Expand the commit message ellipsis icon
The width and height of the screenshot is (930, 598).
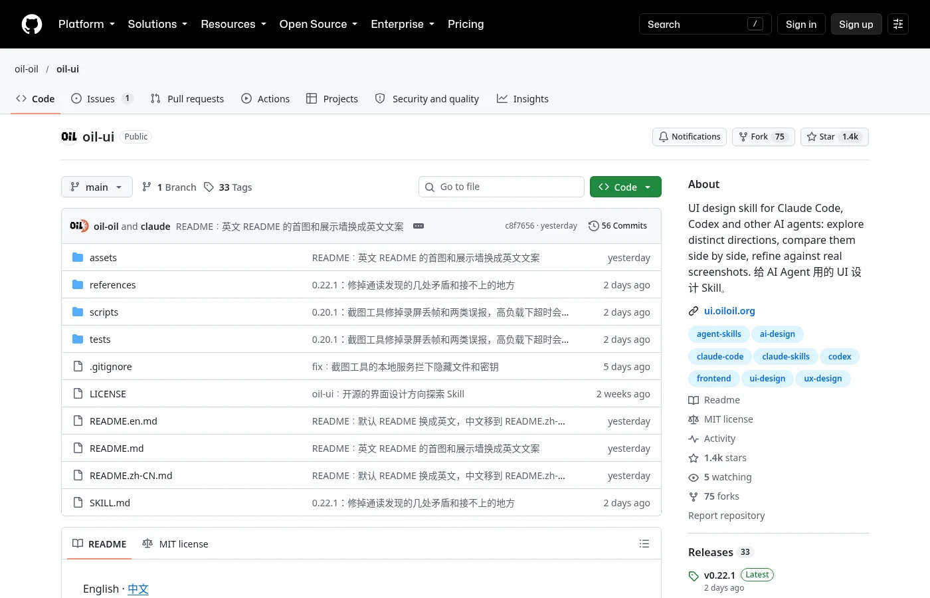(418, 226)
